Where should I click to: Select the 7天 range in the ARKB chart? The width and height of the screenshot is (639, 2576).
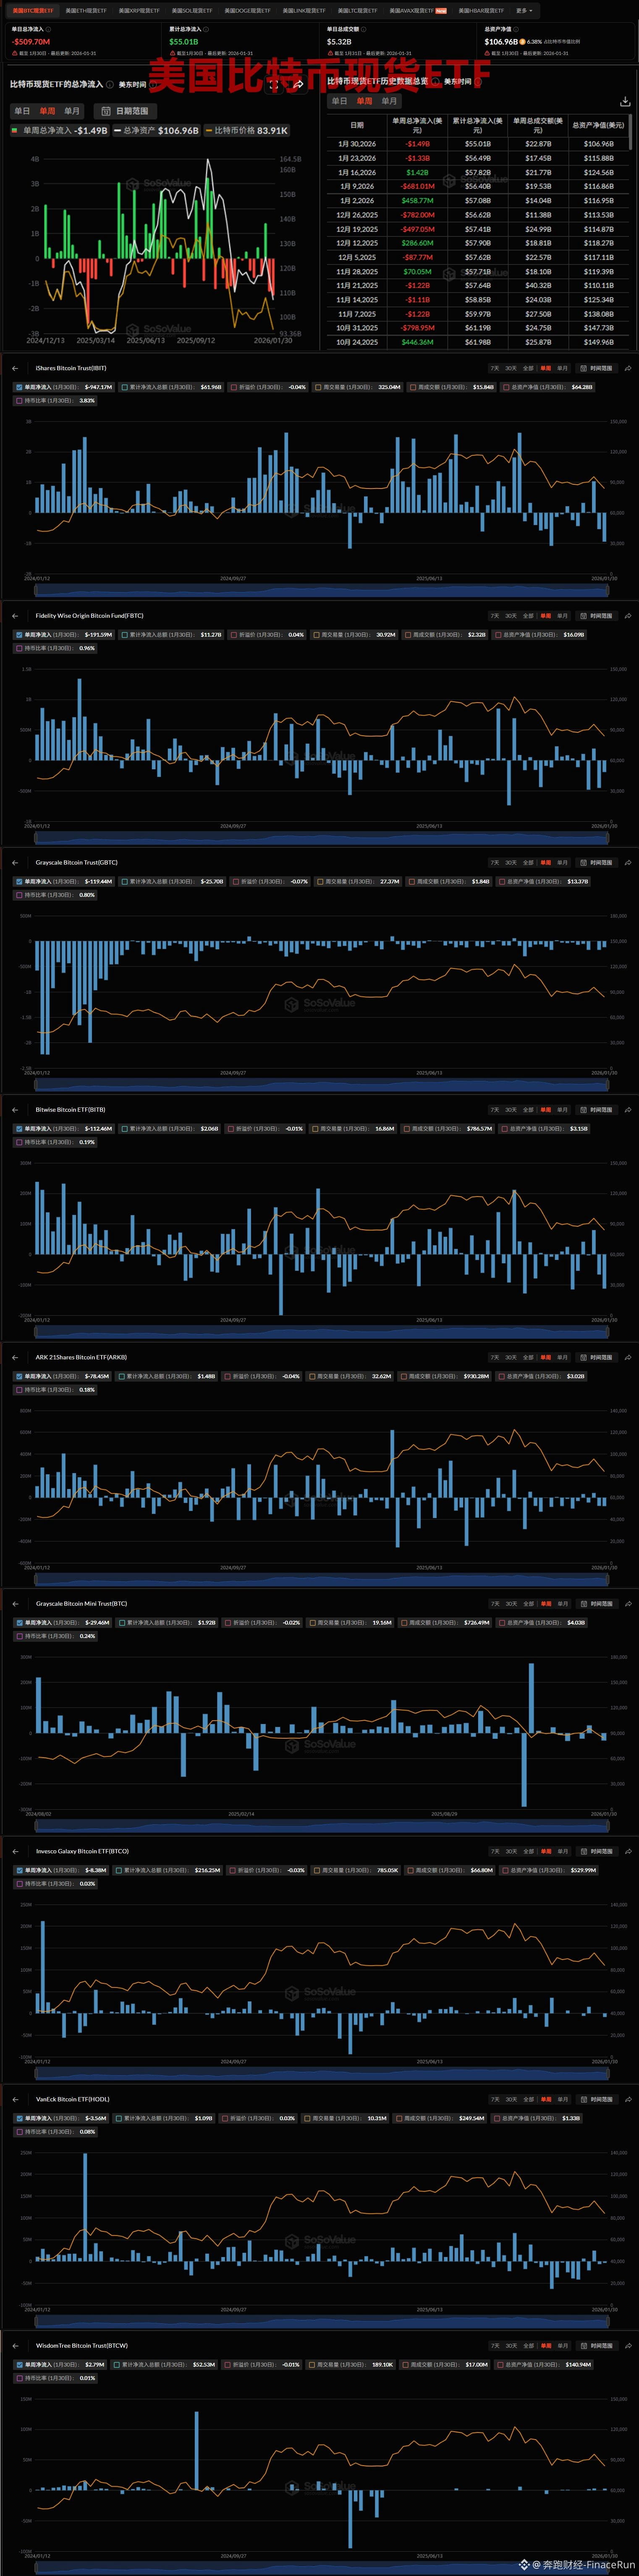(x=494, y=1357)
